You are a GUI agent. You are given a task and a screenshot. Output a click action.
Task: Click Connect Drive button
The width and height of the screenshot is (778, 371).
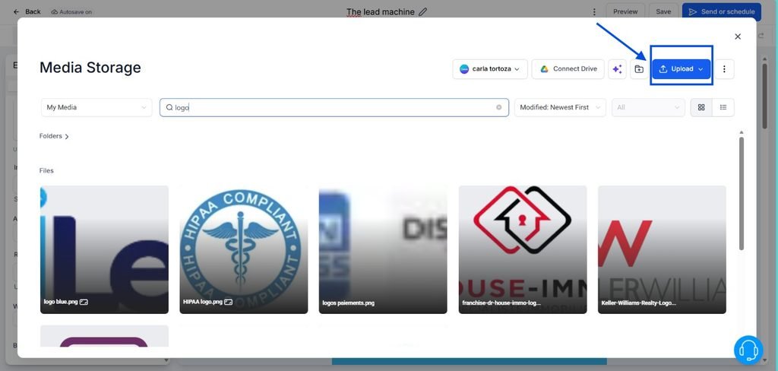(568, 69)
